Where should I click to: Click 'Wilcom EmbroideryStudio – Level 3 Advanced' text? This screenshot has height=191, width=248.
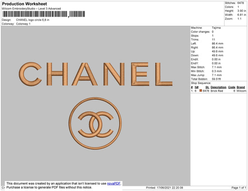(x=31, y=9)
